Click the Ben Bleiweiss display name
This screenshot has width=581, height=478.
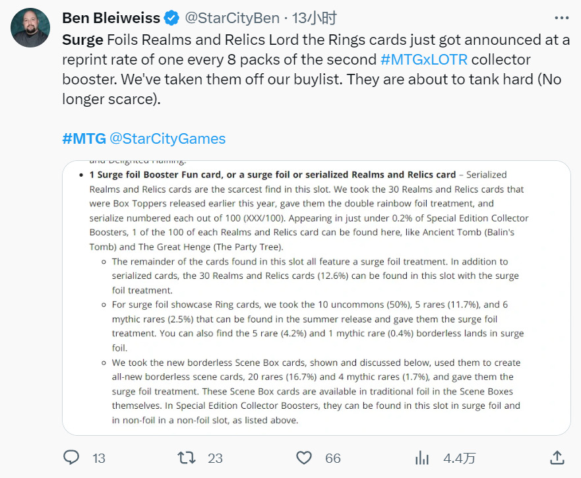[x=111, y=18]
